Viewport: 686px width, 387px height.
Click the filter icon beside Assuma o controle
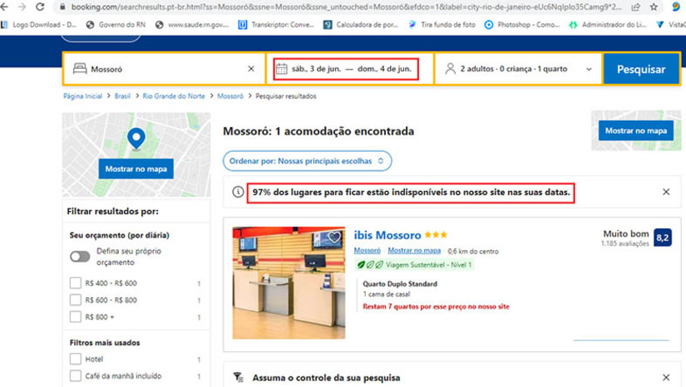pos(238,377)
